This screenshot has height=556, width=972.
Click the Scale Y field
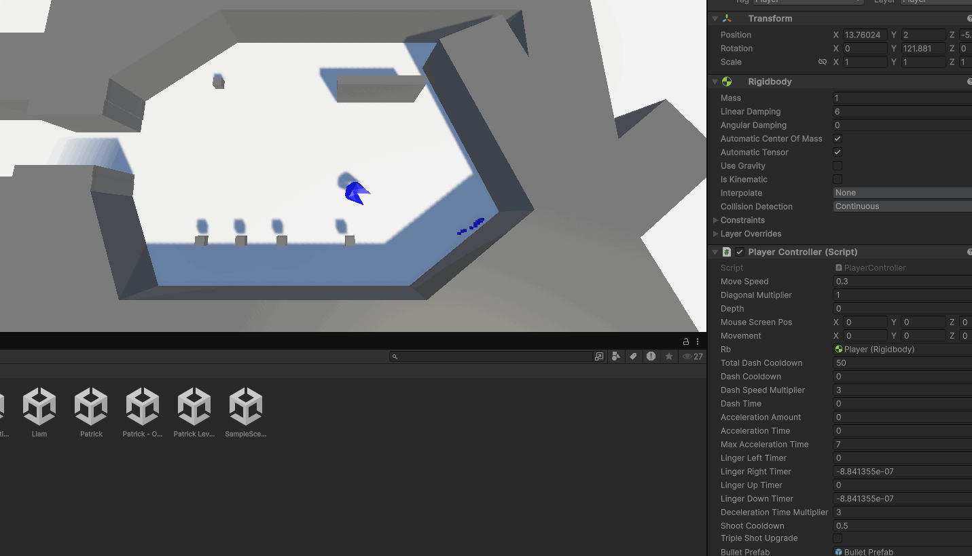pos(923,62)
